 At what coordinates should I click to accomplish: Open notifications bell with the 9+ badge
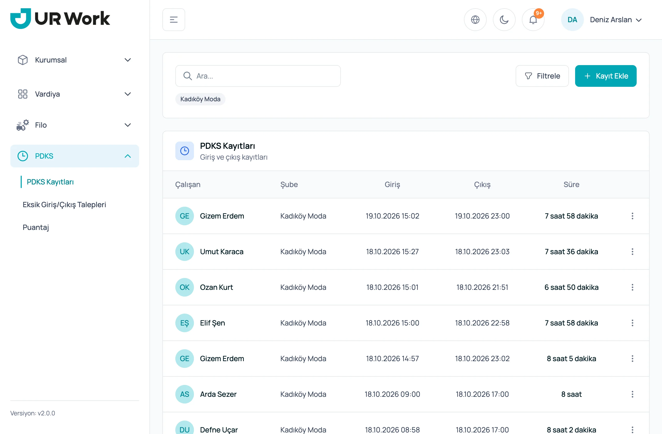533,20
